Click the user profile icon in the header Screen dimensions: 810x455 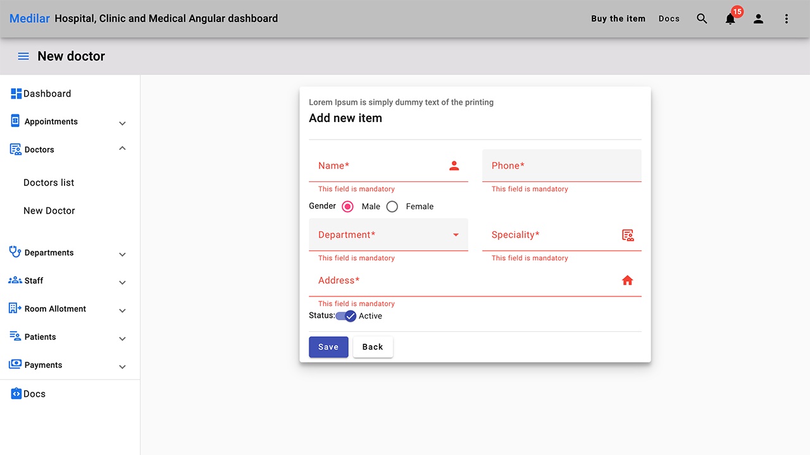758,19
